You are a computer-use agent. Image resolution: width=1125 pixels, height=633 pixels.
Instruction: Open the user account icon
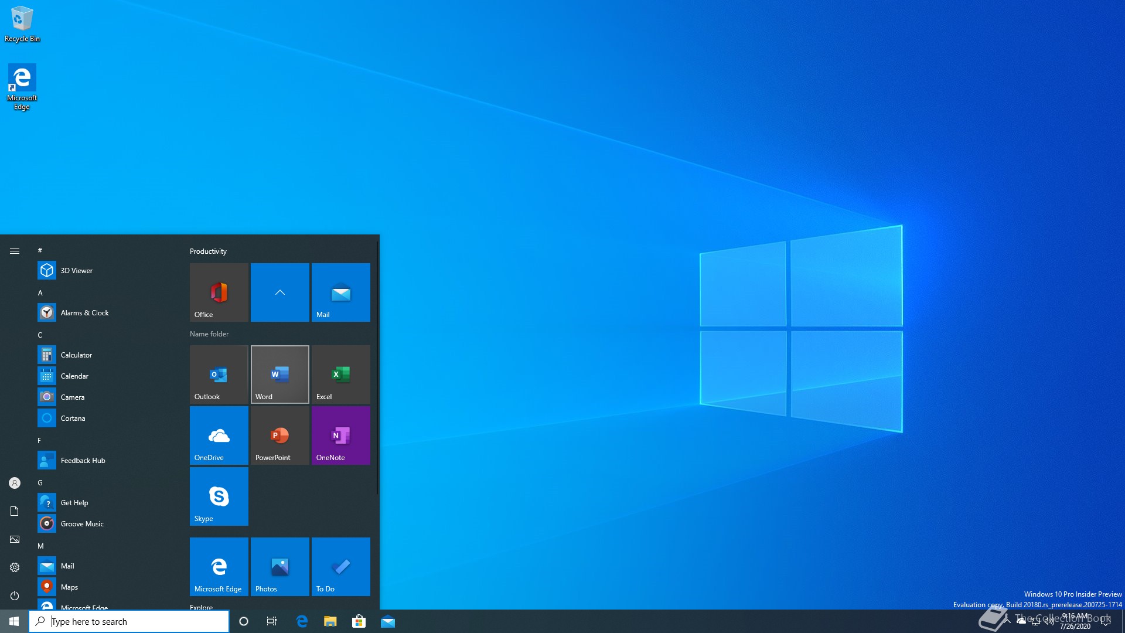tap(15, 483)
